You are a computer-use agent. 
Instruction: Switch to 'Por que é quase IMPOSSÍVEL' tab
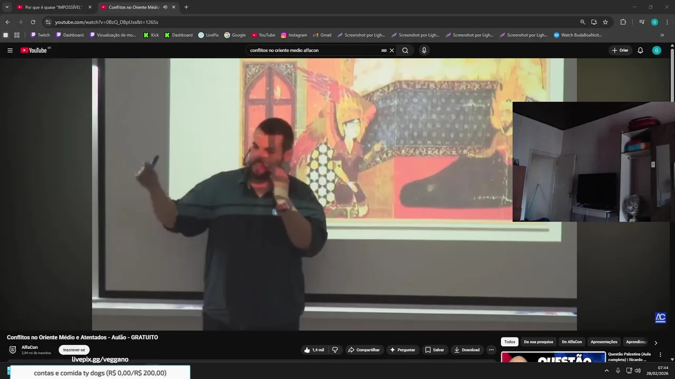point(54,7)
